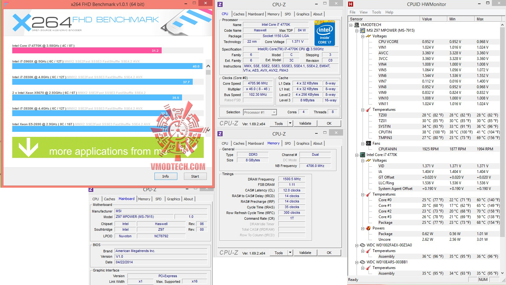This screenshot has height=285, width=506.
Task: Click up arrow of benchmark results scrollbar
Action: tap(208, 66)
